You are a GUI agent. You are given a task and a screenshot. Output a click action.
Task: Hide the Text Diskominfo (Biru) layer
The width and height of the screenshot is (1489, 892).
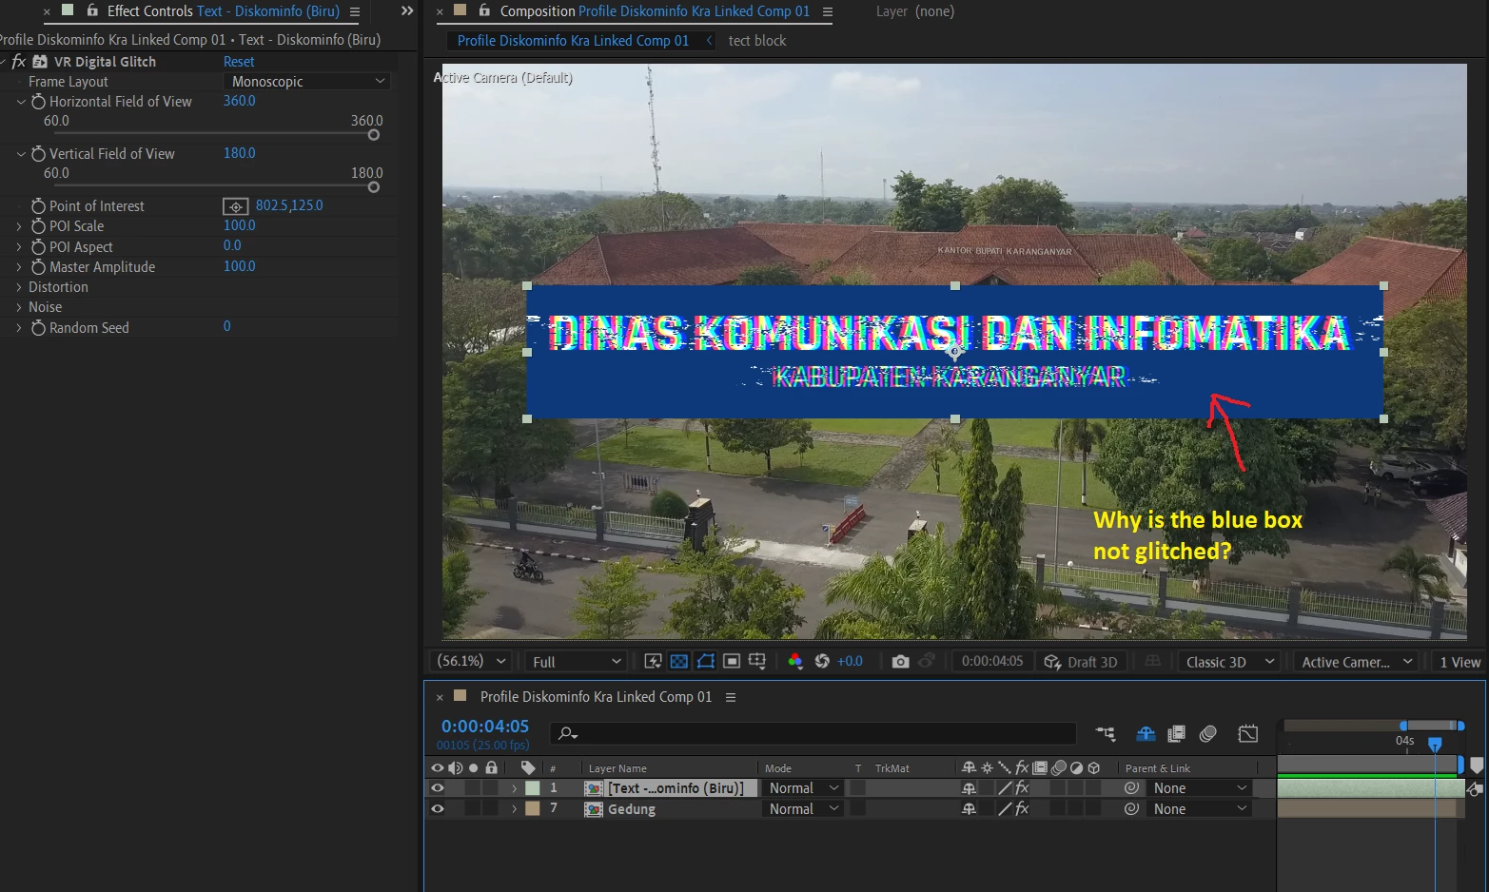coord(438,788)
